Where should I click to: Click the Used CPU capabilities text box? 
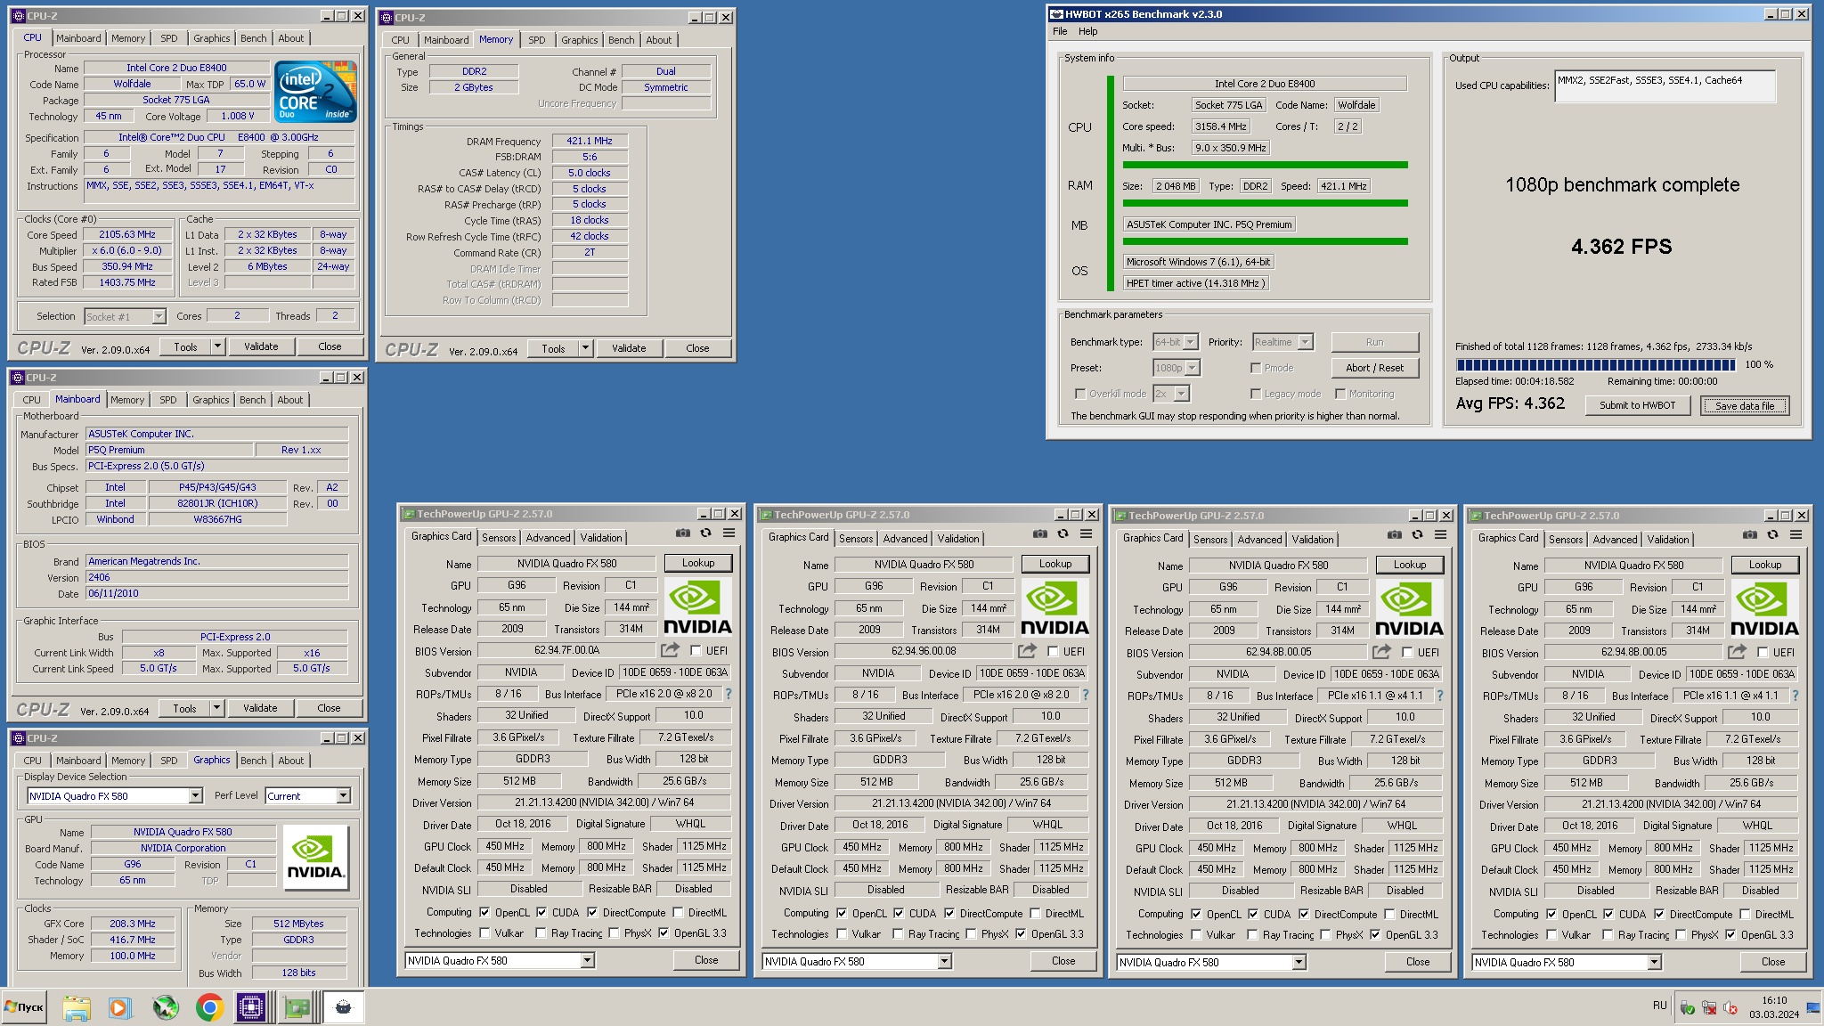point(1665,86)
